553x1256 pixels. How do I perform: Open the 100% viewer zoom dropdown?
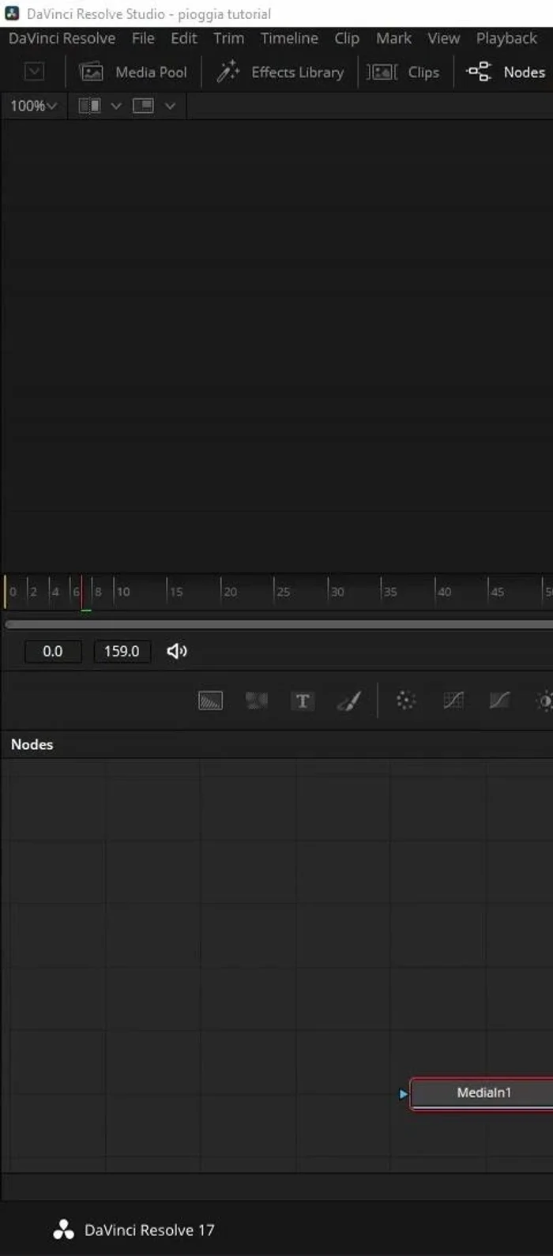coord(33,106)
